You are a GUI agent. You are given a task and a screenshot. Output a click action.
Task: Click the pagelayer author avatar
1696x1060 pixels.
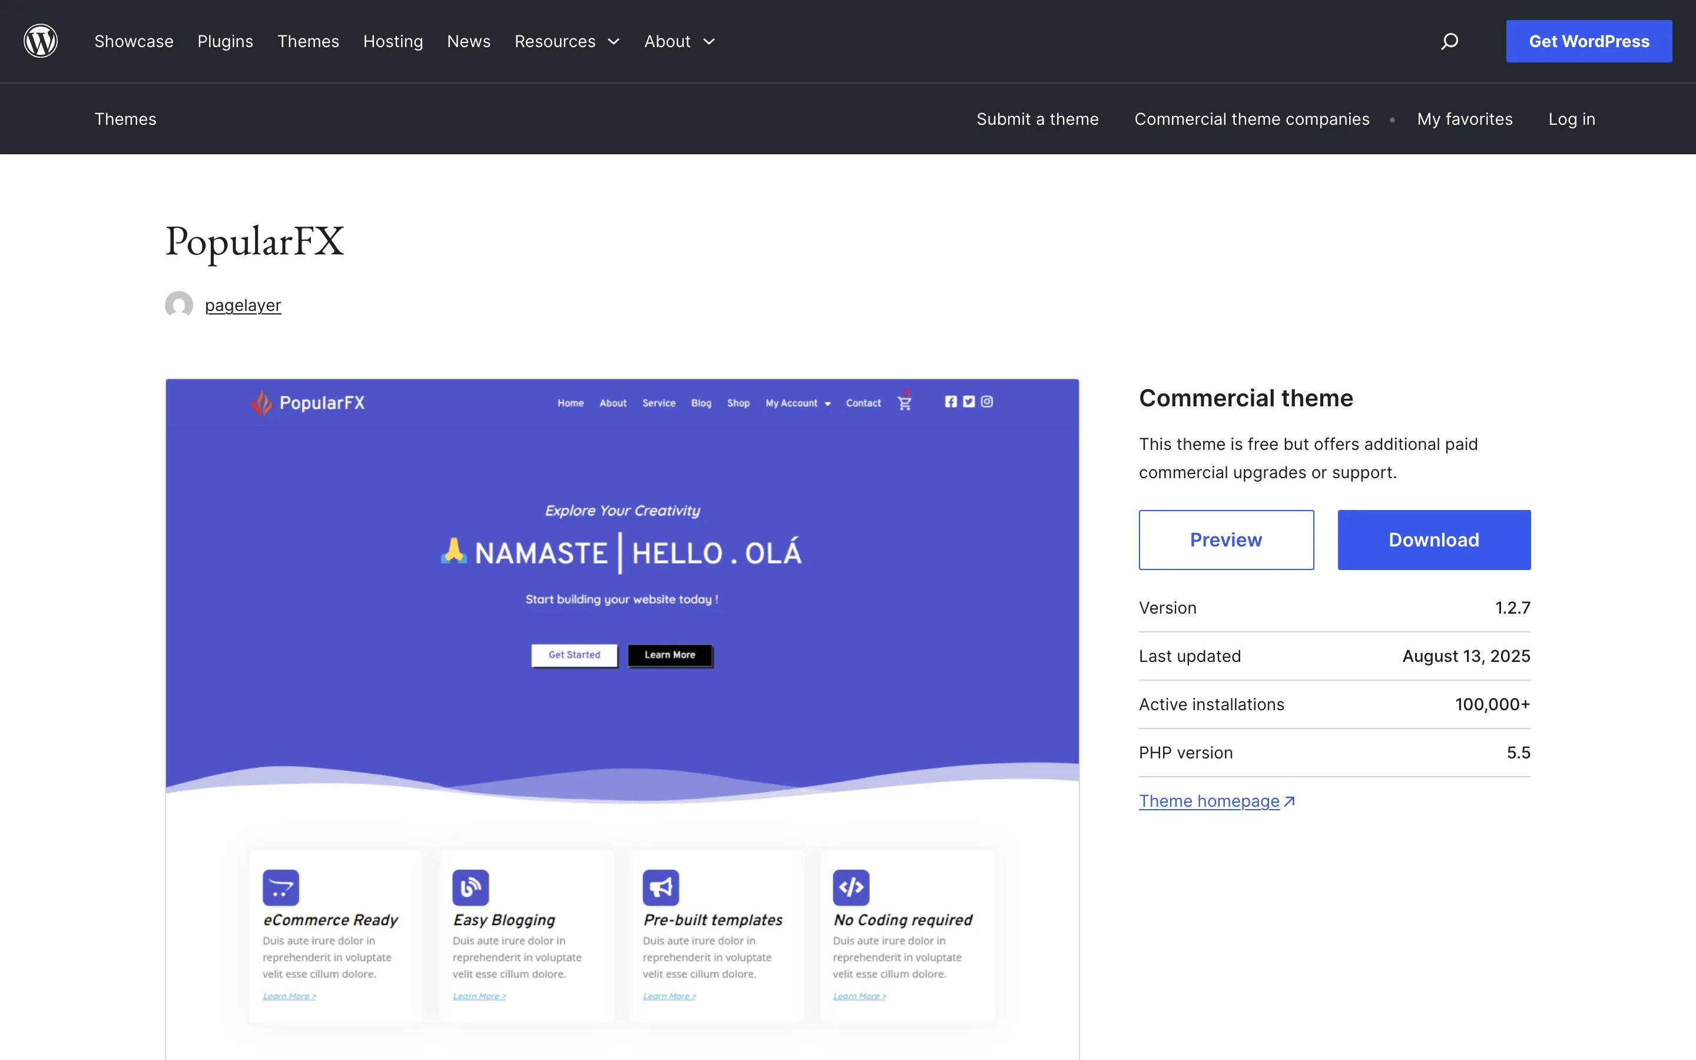point(178,305)
